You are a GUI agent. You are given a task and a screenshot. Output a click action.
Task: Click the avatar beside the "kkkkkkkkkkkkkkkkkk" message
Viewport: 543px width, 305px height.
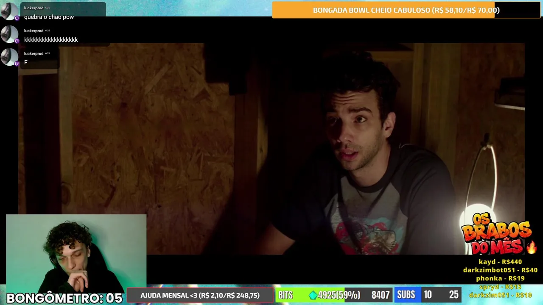pos(9,34)
